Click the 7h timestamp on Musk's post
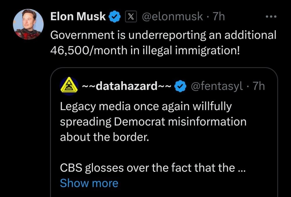This screenshot has width=291, height=197. tap(219, 17)
